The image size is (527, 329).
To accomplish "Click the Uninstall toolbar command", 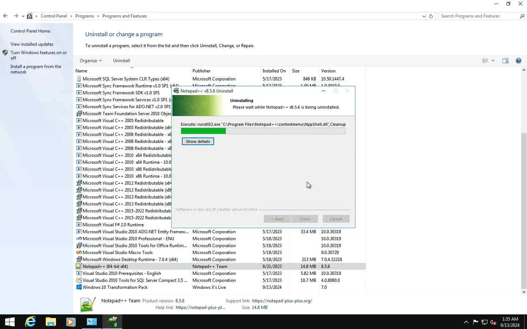I will click(122, 61).
